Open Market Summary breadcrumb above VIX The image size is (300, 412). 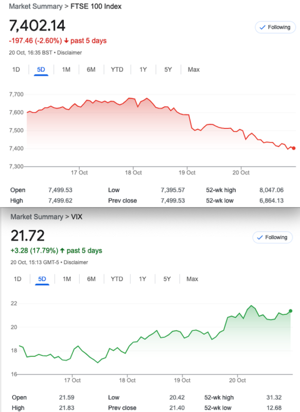pyautogui.click(x=37, y=217)
